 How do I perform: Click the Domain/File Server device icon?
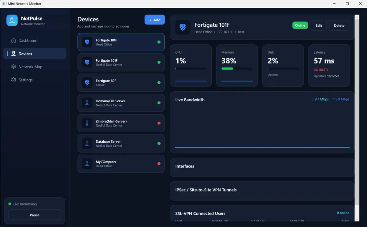coord(87,103)
